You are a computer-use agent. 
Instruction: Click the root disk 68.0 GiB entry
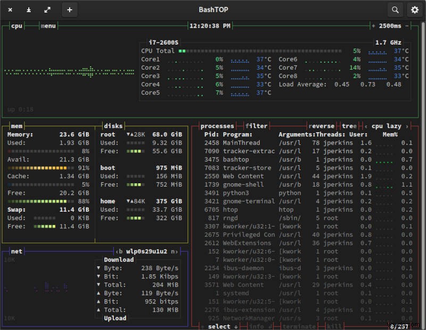point(141,135)
